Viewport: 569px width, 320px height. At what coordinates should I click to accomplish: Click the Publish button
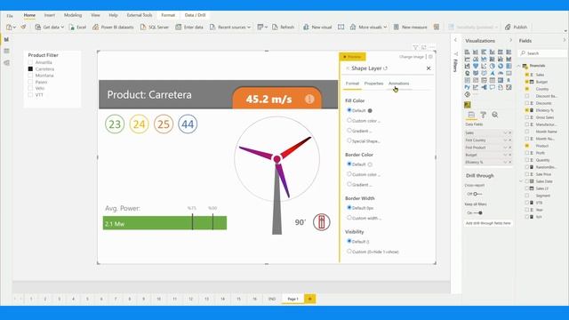516,28
